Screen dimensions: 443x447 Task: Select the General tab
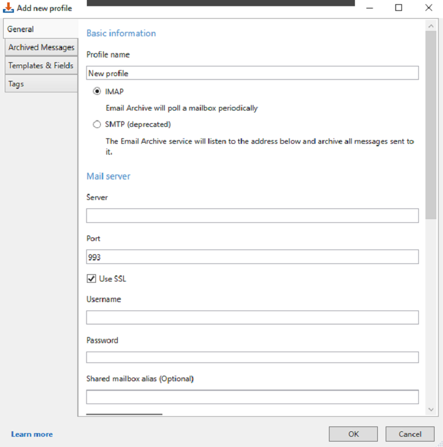point(40,29)
